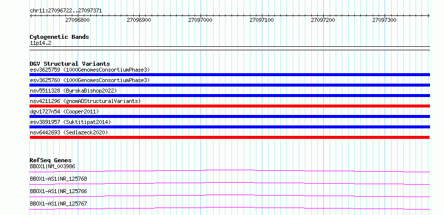
Task: Open transcript label BBOX1-AS1|NR_125768
Action: click(58, 179)
